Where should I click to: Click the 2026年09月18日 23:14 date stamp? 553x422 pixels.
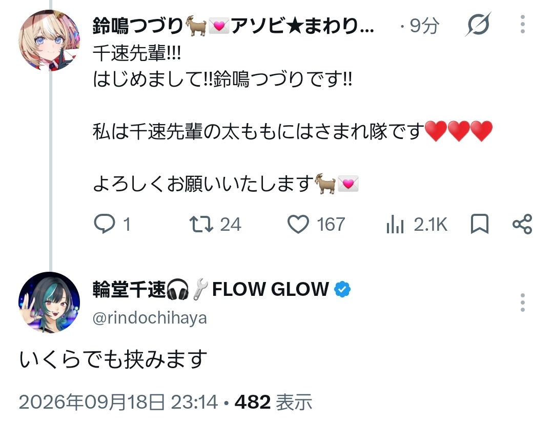118,402
